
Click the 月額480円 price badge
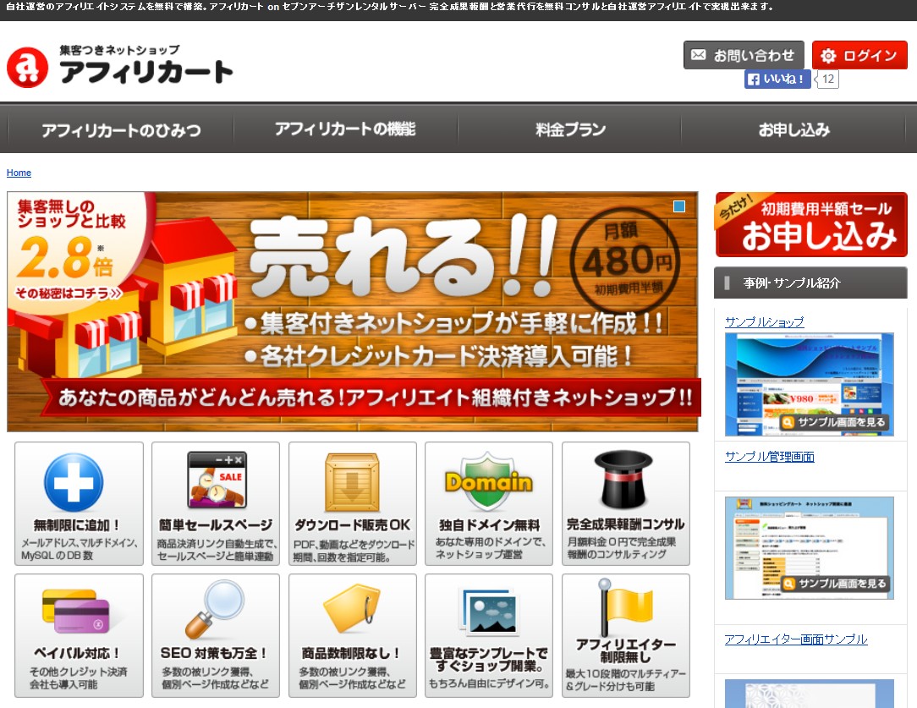tap(625, 261)
